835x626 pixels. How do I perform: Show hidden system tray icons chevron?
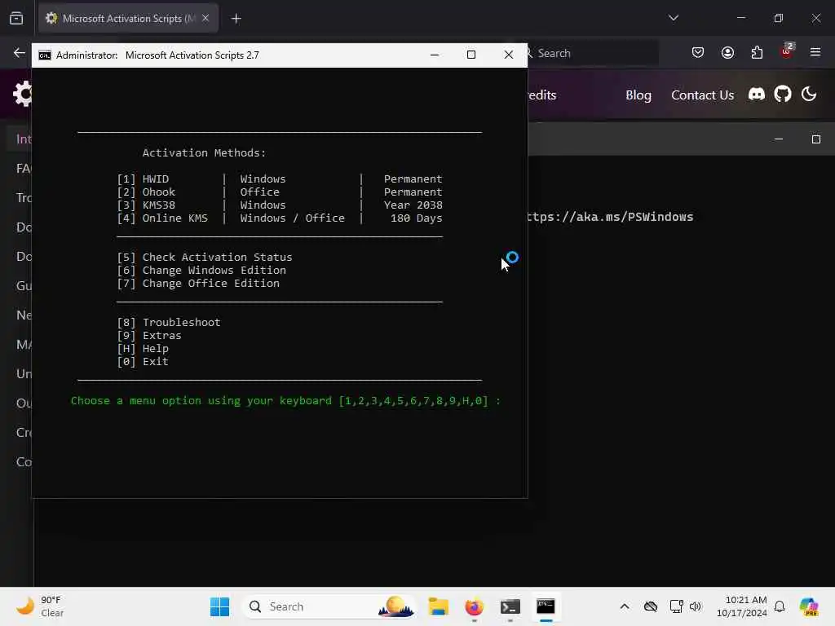[625, 606]
